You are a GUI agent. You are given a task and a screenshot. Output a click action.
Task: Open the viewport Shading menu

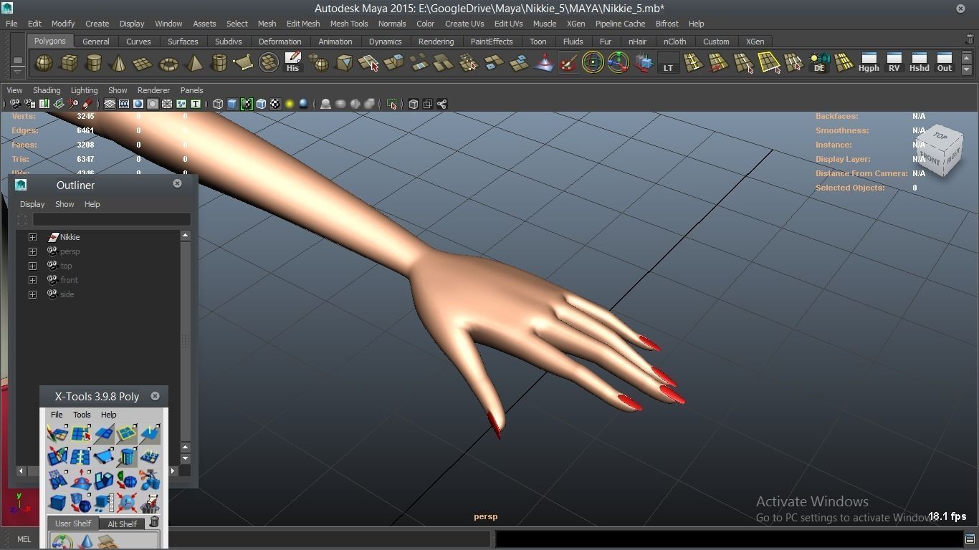click(x=47, y=90)
